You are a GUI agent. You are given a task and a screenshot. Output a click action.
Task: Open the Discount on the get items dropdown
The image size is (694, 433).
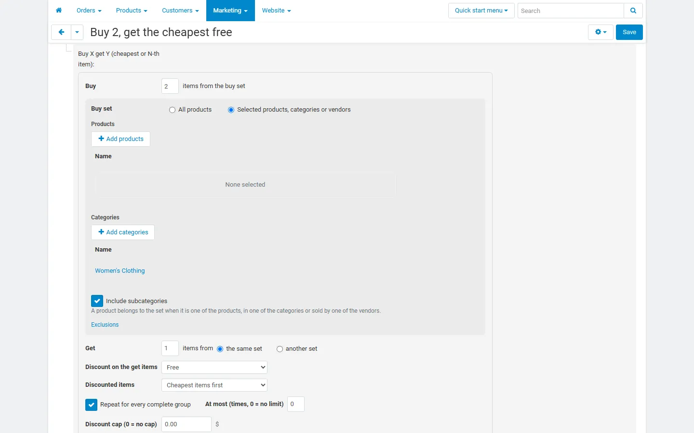tap(214, 368)
